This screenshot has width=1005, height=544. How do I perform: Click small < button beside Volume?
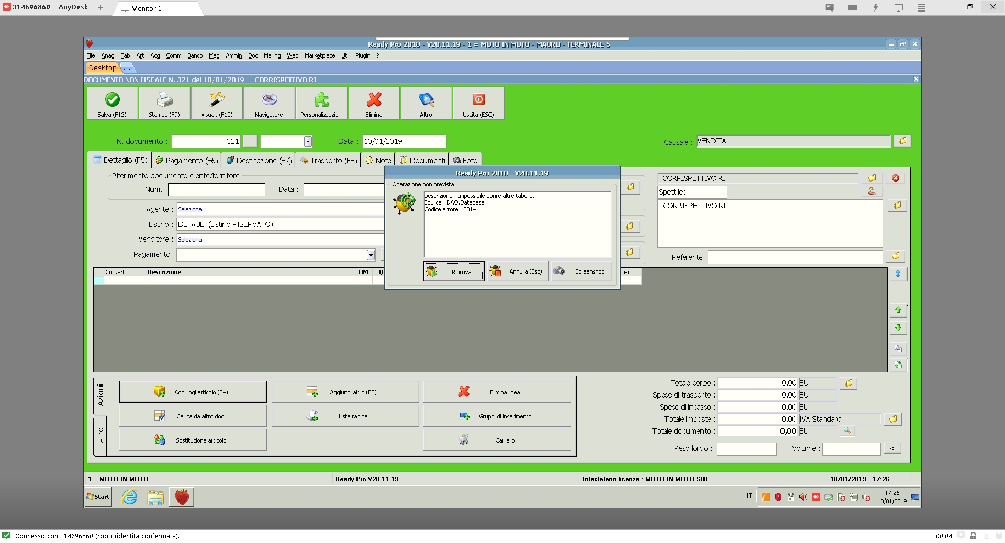892,448
